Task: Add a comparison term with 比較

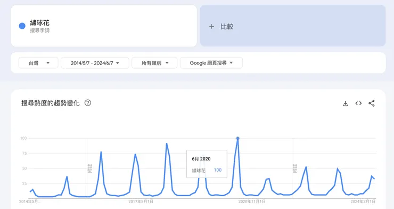Action: [293, 26]
